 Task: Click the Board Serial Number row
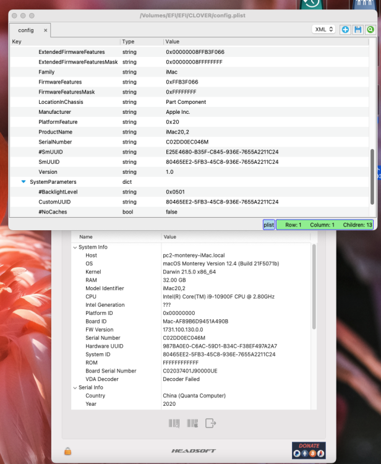(x=191, y=371)
